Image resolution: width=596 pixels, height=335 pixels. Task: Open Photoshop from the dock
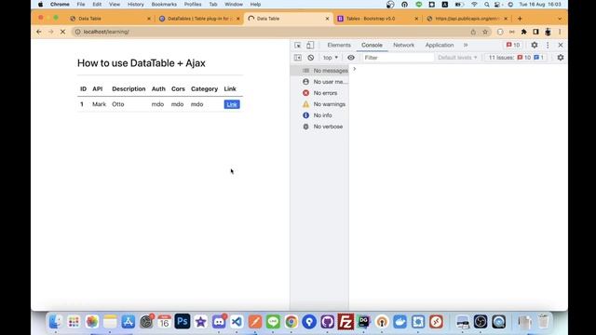click(183, 322)
